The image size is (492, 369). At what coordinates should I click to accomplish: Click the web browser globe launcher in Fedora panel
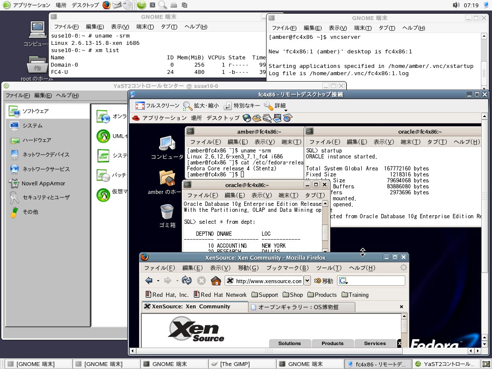247,118
